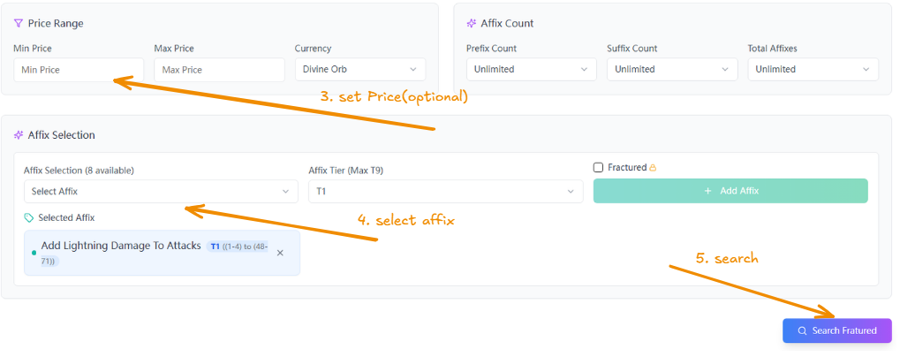The height and width of the screenshot is (357, 900).
Task: Open the Select Affix dropdown
Action: 161,191
